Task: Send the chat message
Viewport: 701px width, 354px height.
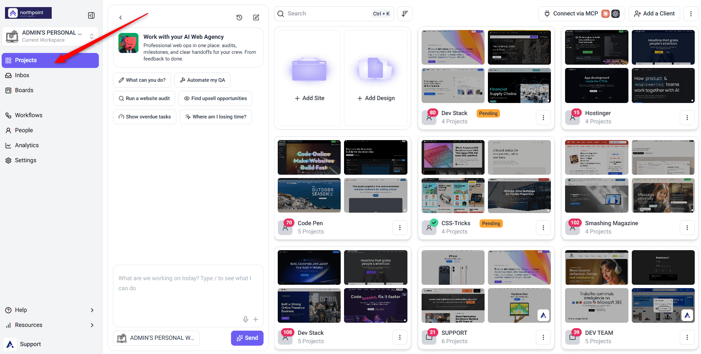Action: (x=247, y=338)
